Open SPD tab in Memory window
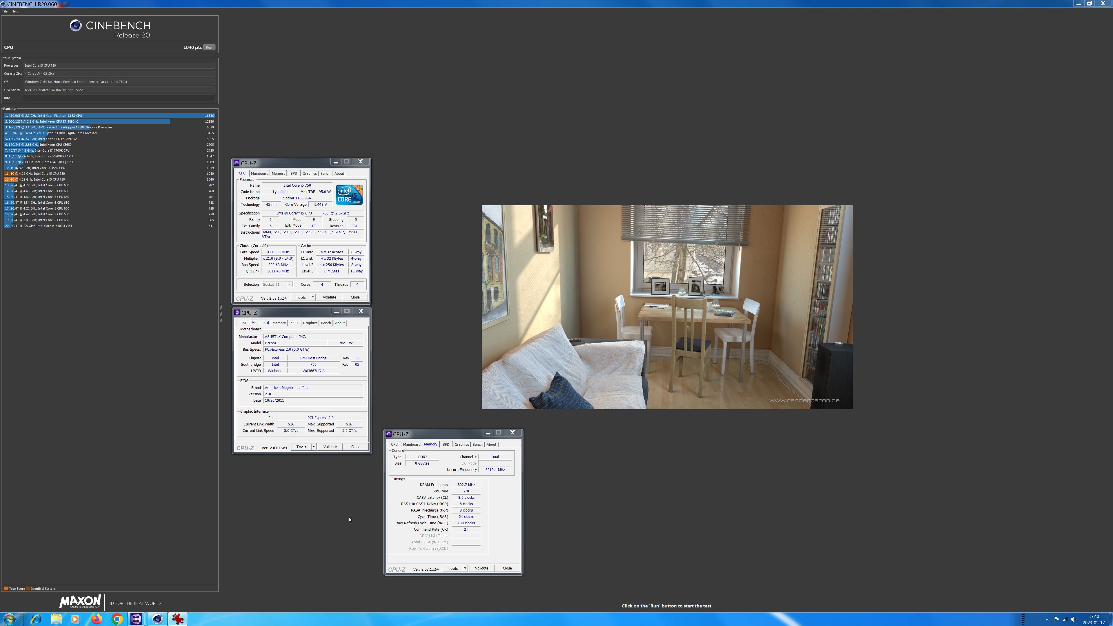Viewport: 1113px width, 626px height. tap(446, 444)
